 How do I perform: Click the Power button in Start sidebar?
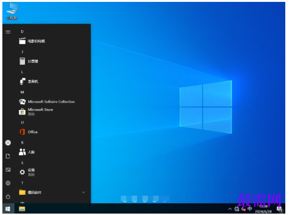tap(8, 197)
